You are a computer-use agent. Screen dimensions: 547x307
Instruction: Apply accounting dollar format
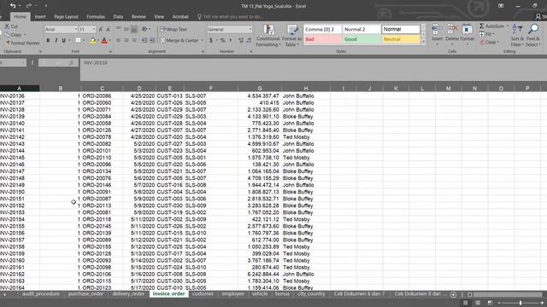(211, 40)
